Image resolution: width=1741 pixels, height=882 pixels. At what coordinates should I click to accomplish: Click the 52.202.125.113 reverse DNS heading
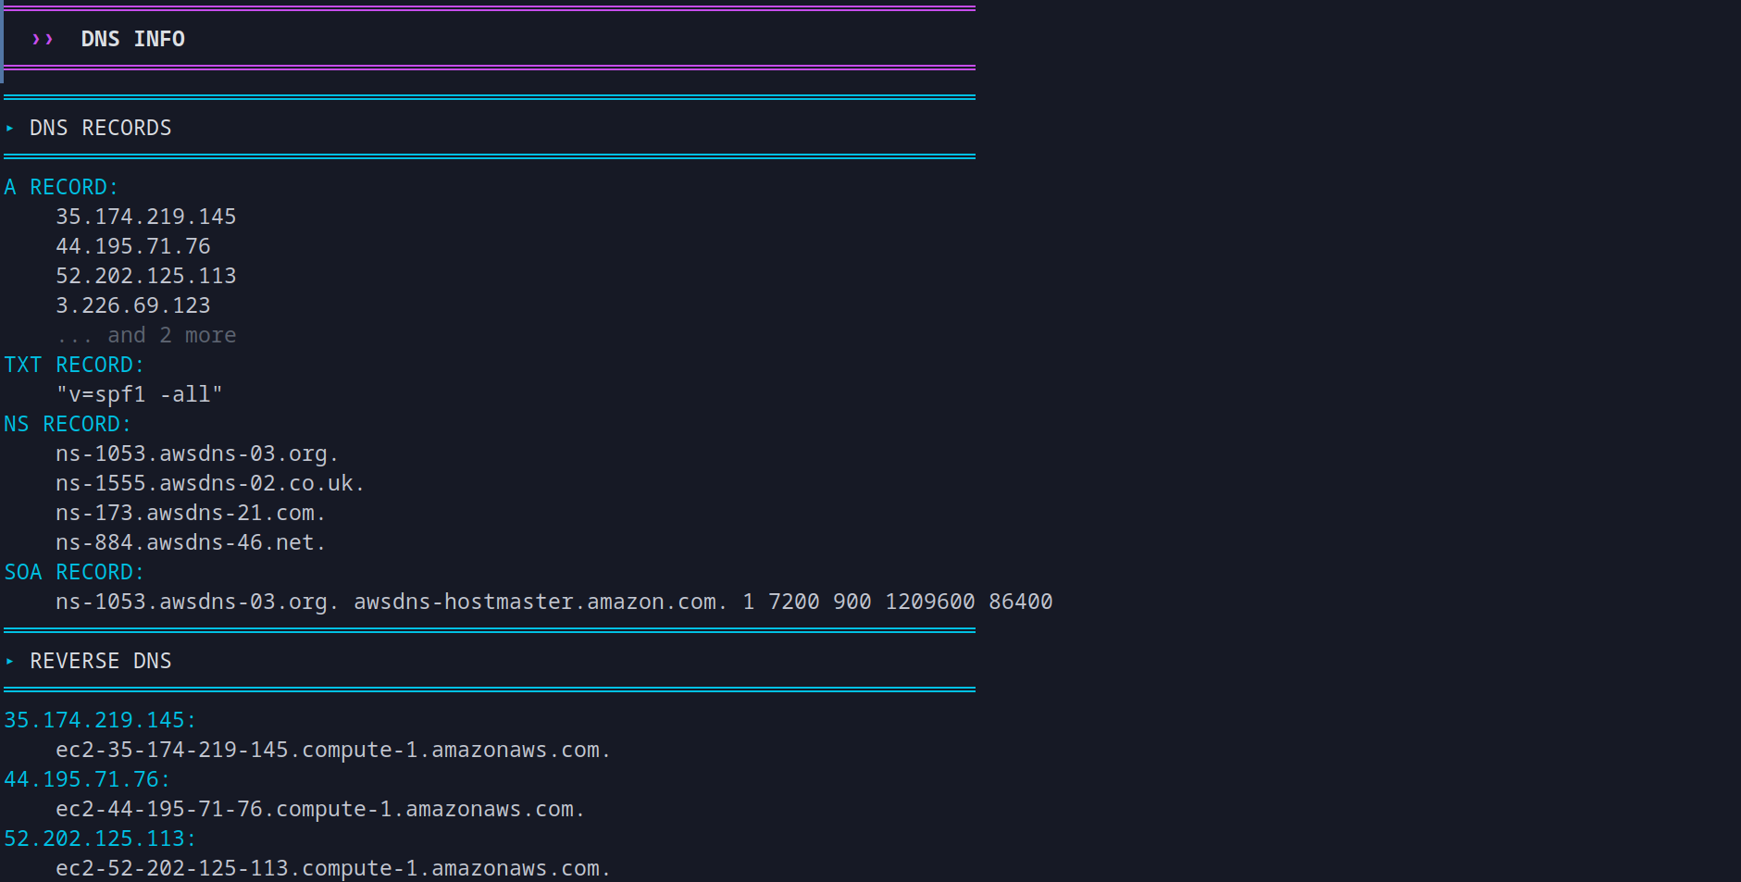tap(95, 838)
